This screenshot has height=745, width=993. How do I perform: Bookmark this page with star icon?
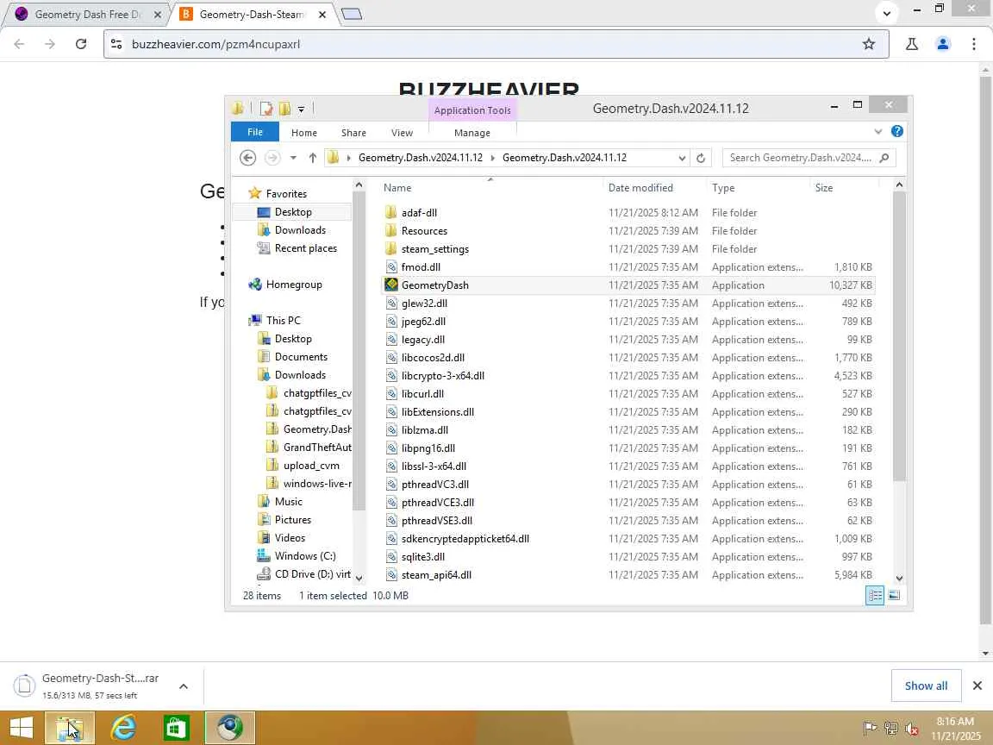tap(868, 44)
